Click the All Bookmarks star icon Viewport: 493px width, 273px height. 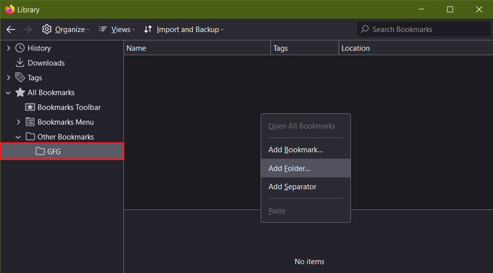20,92
